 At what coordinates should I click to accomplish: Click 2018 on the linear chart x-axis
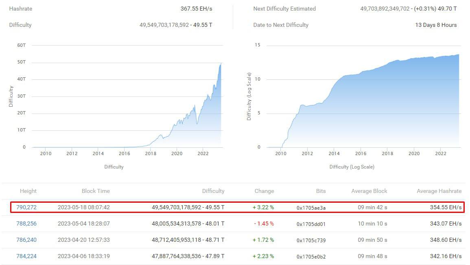(151, 153)
